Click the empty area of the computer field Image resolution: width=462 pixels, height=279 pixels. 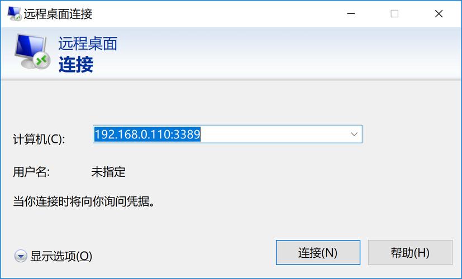click(x=274, y=134)
